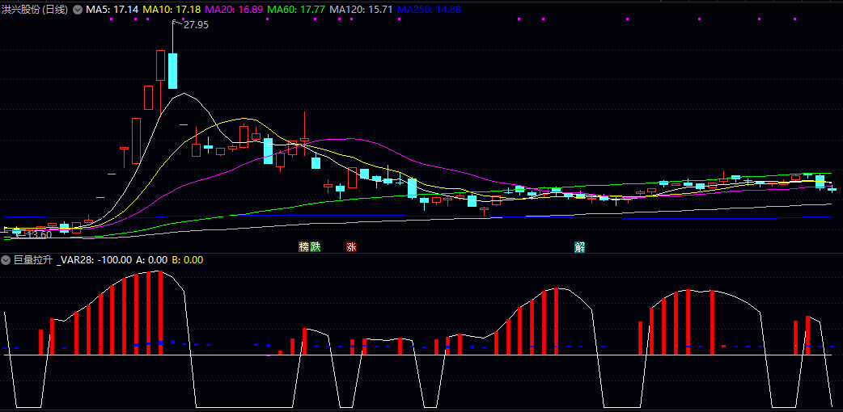Click the red 涨 marker icon

[351, 246]
